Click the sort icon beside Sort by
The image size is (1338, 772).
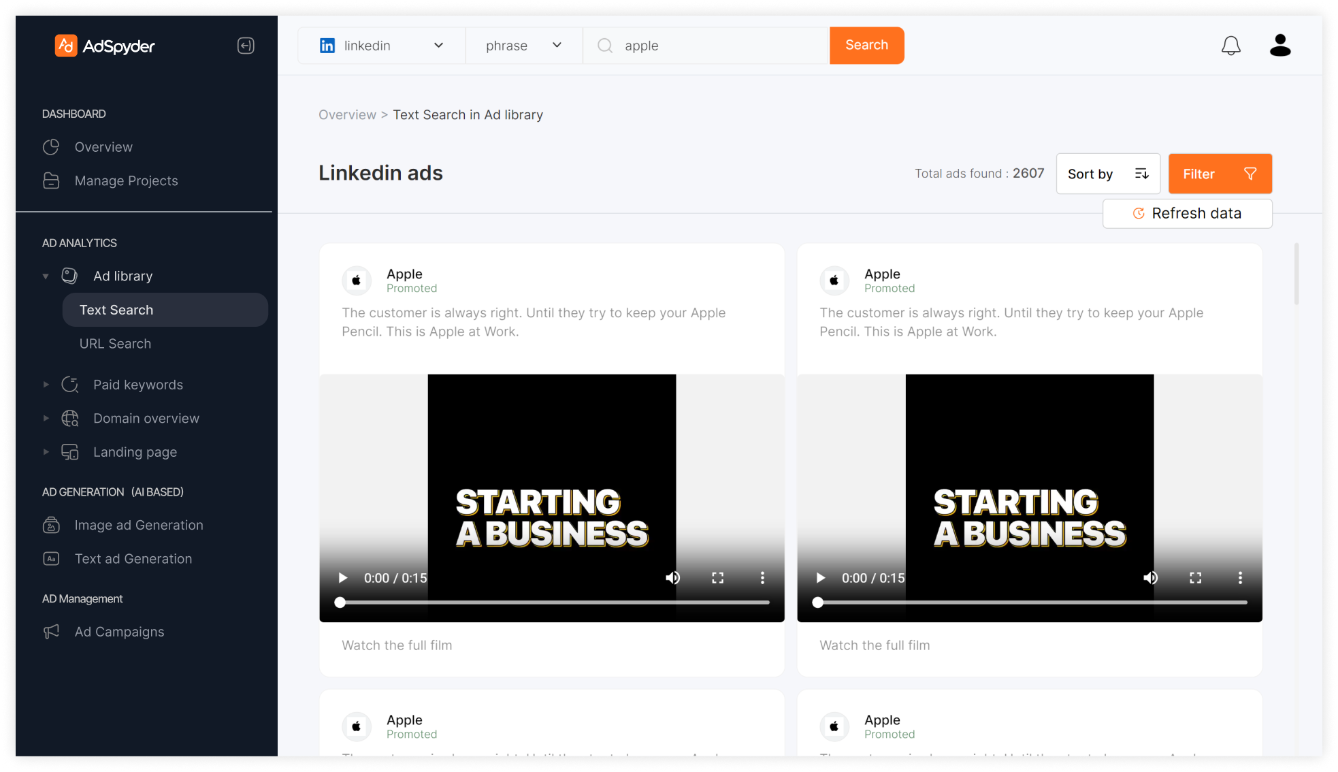1142,174
